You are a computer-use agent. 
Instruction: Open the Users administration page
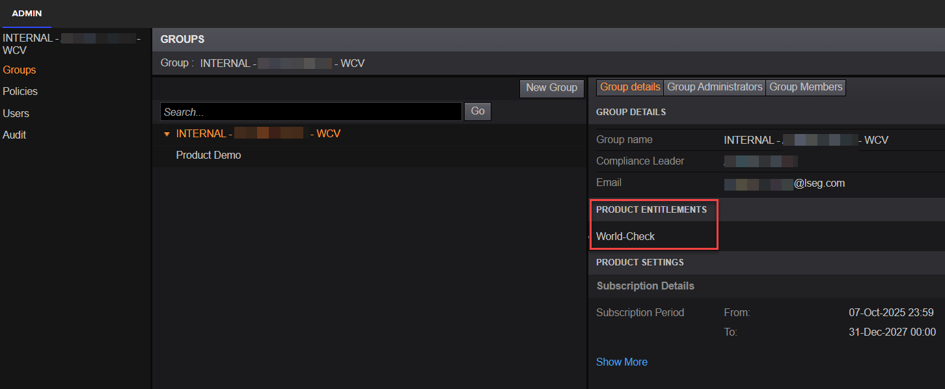pyautogui.click(x=16, y=113)
